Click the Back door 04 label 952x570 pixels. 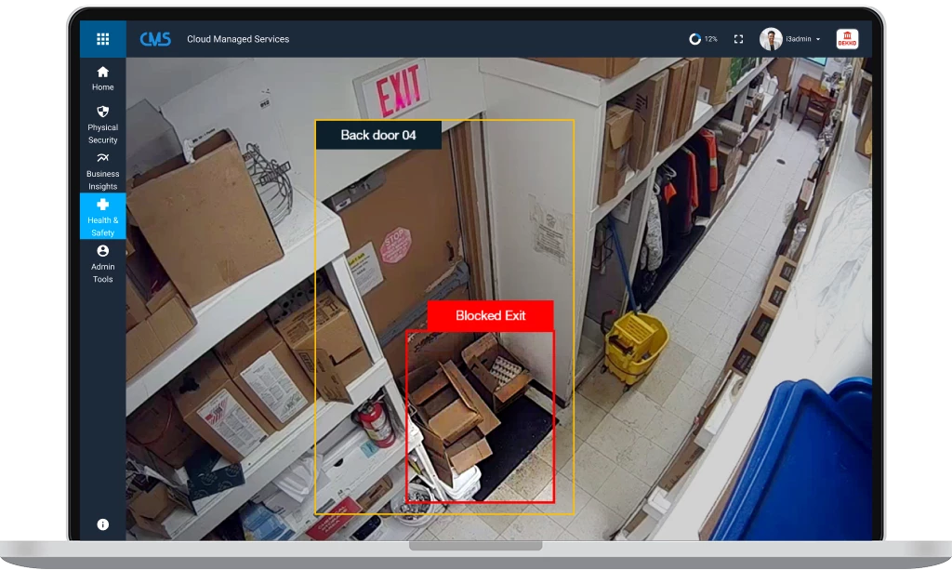(379, 134)
